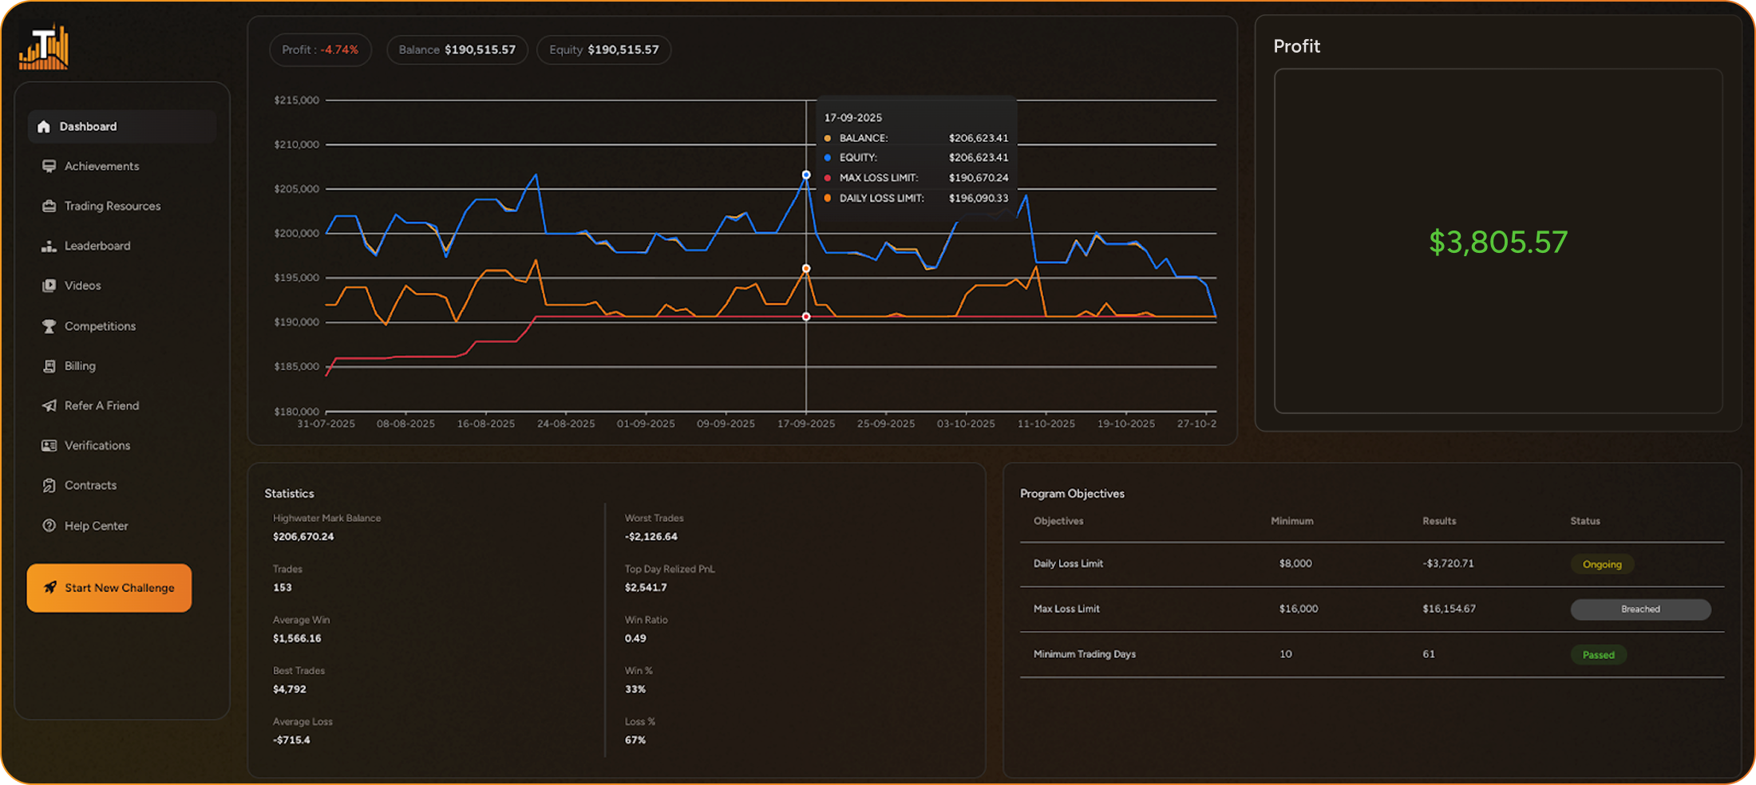Click Highwater Mark Balance value $206,670.24
The height and width of the screenshot is (785, 1756).
[303, 537]
